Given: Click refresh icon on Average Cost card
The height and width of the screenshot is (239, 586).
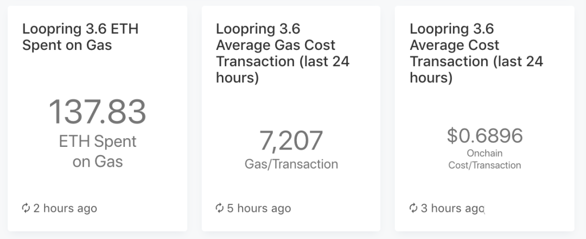Looking at the screenshot, I should click(413, 208).
